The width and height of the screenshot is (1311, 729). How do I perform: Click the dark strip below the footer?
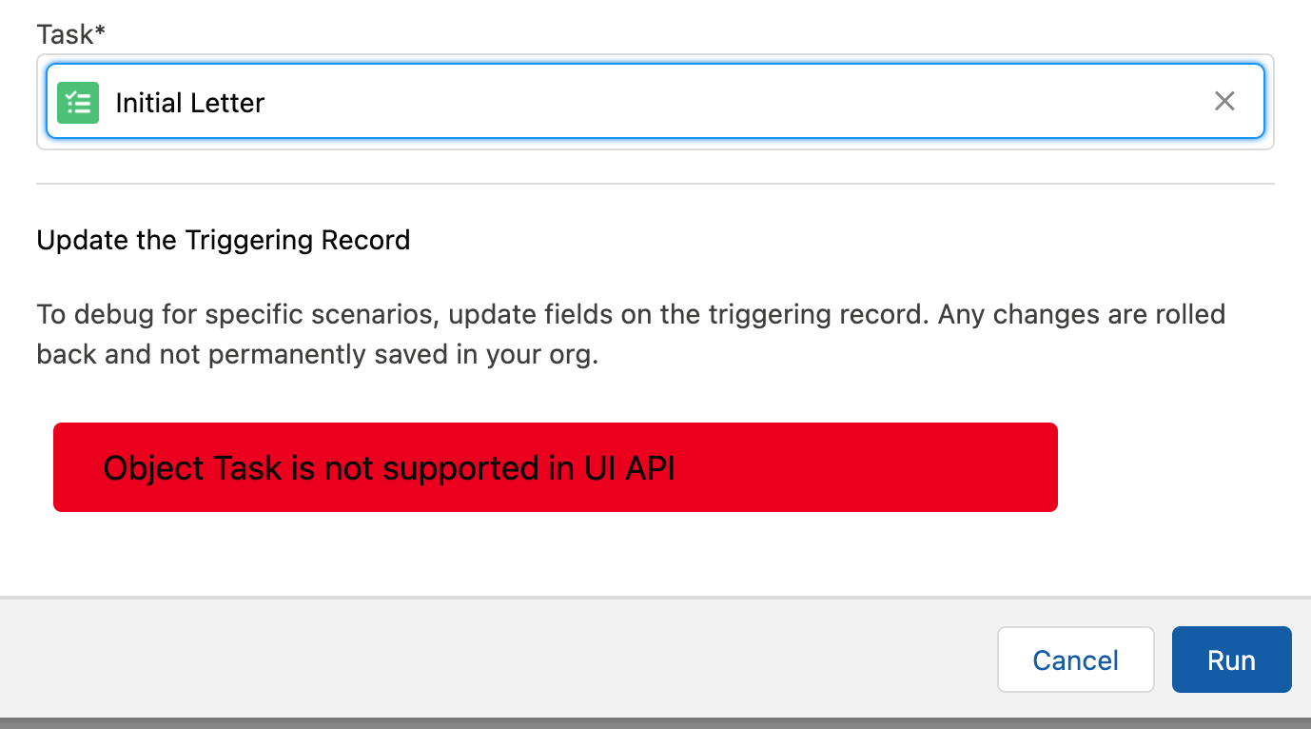click(x=655, y=722)
